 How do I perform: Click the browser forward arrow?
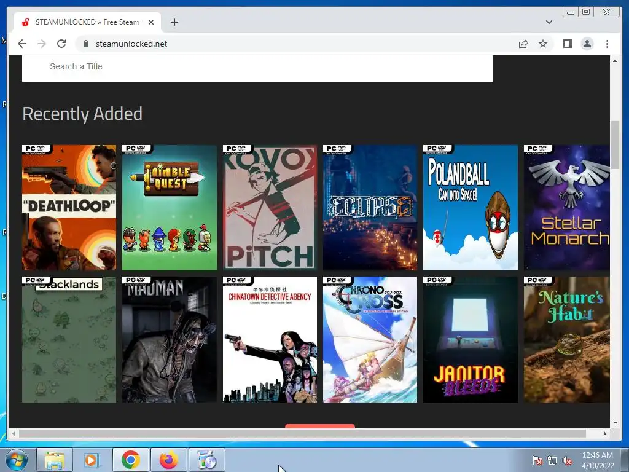coord(42,44)
